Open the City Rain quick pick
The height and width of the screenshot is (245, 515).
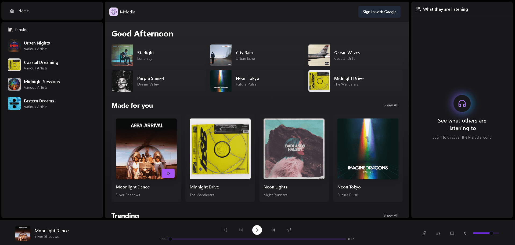(257, 55)
